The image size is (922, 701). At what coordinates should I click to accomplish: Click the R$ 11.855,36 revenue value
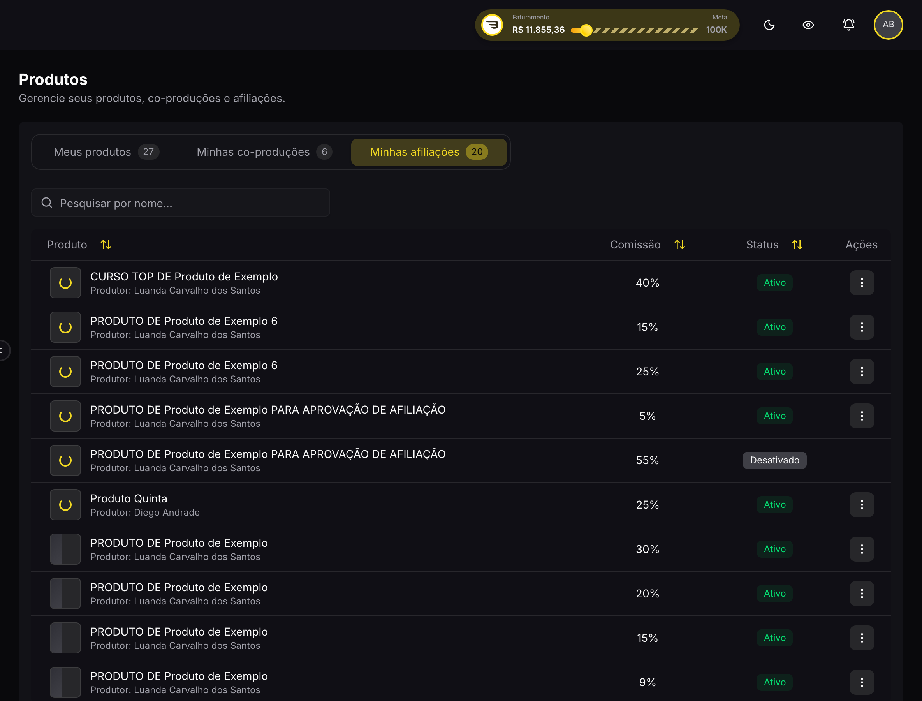538,30
